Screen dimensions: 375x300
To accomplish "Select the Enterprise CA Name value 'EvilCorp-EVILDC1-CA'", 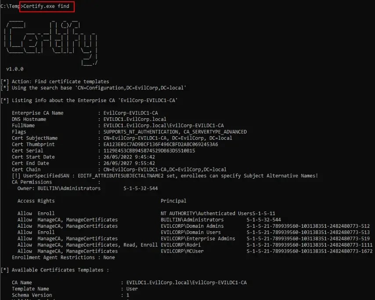I will [x=130, y=113].
